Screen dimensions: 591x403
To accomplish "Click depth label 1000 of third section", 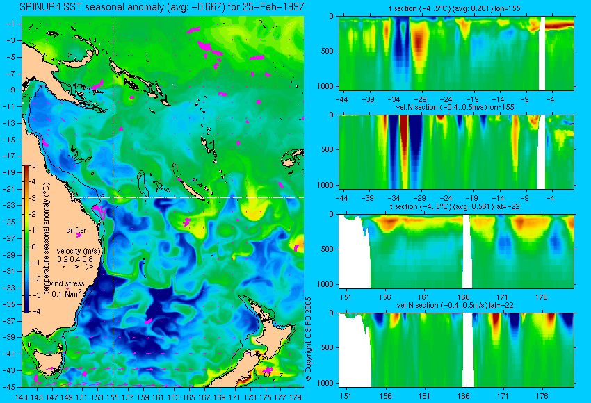I will [x=325, y=284].
